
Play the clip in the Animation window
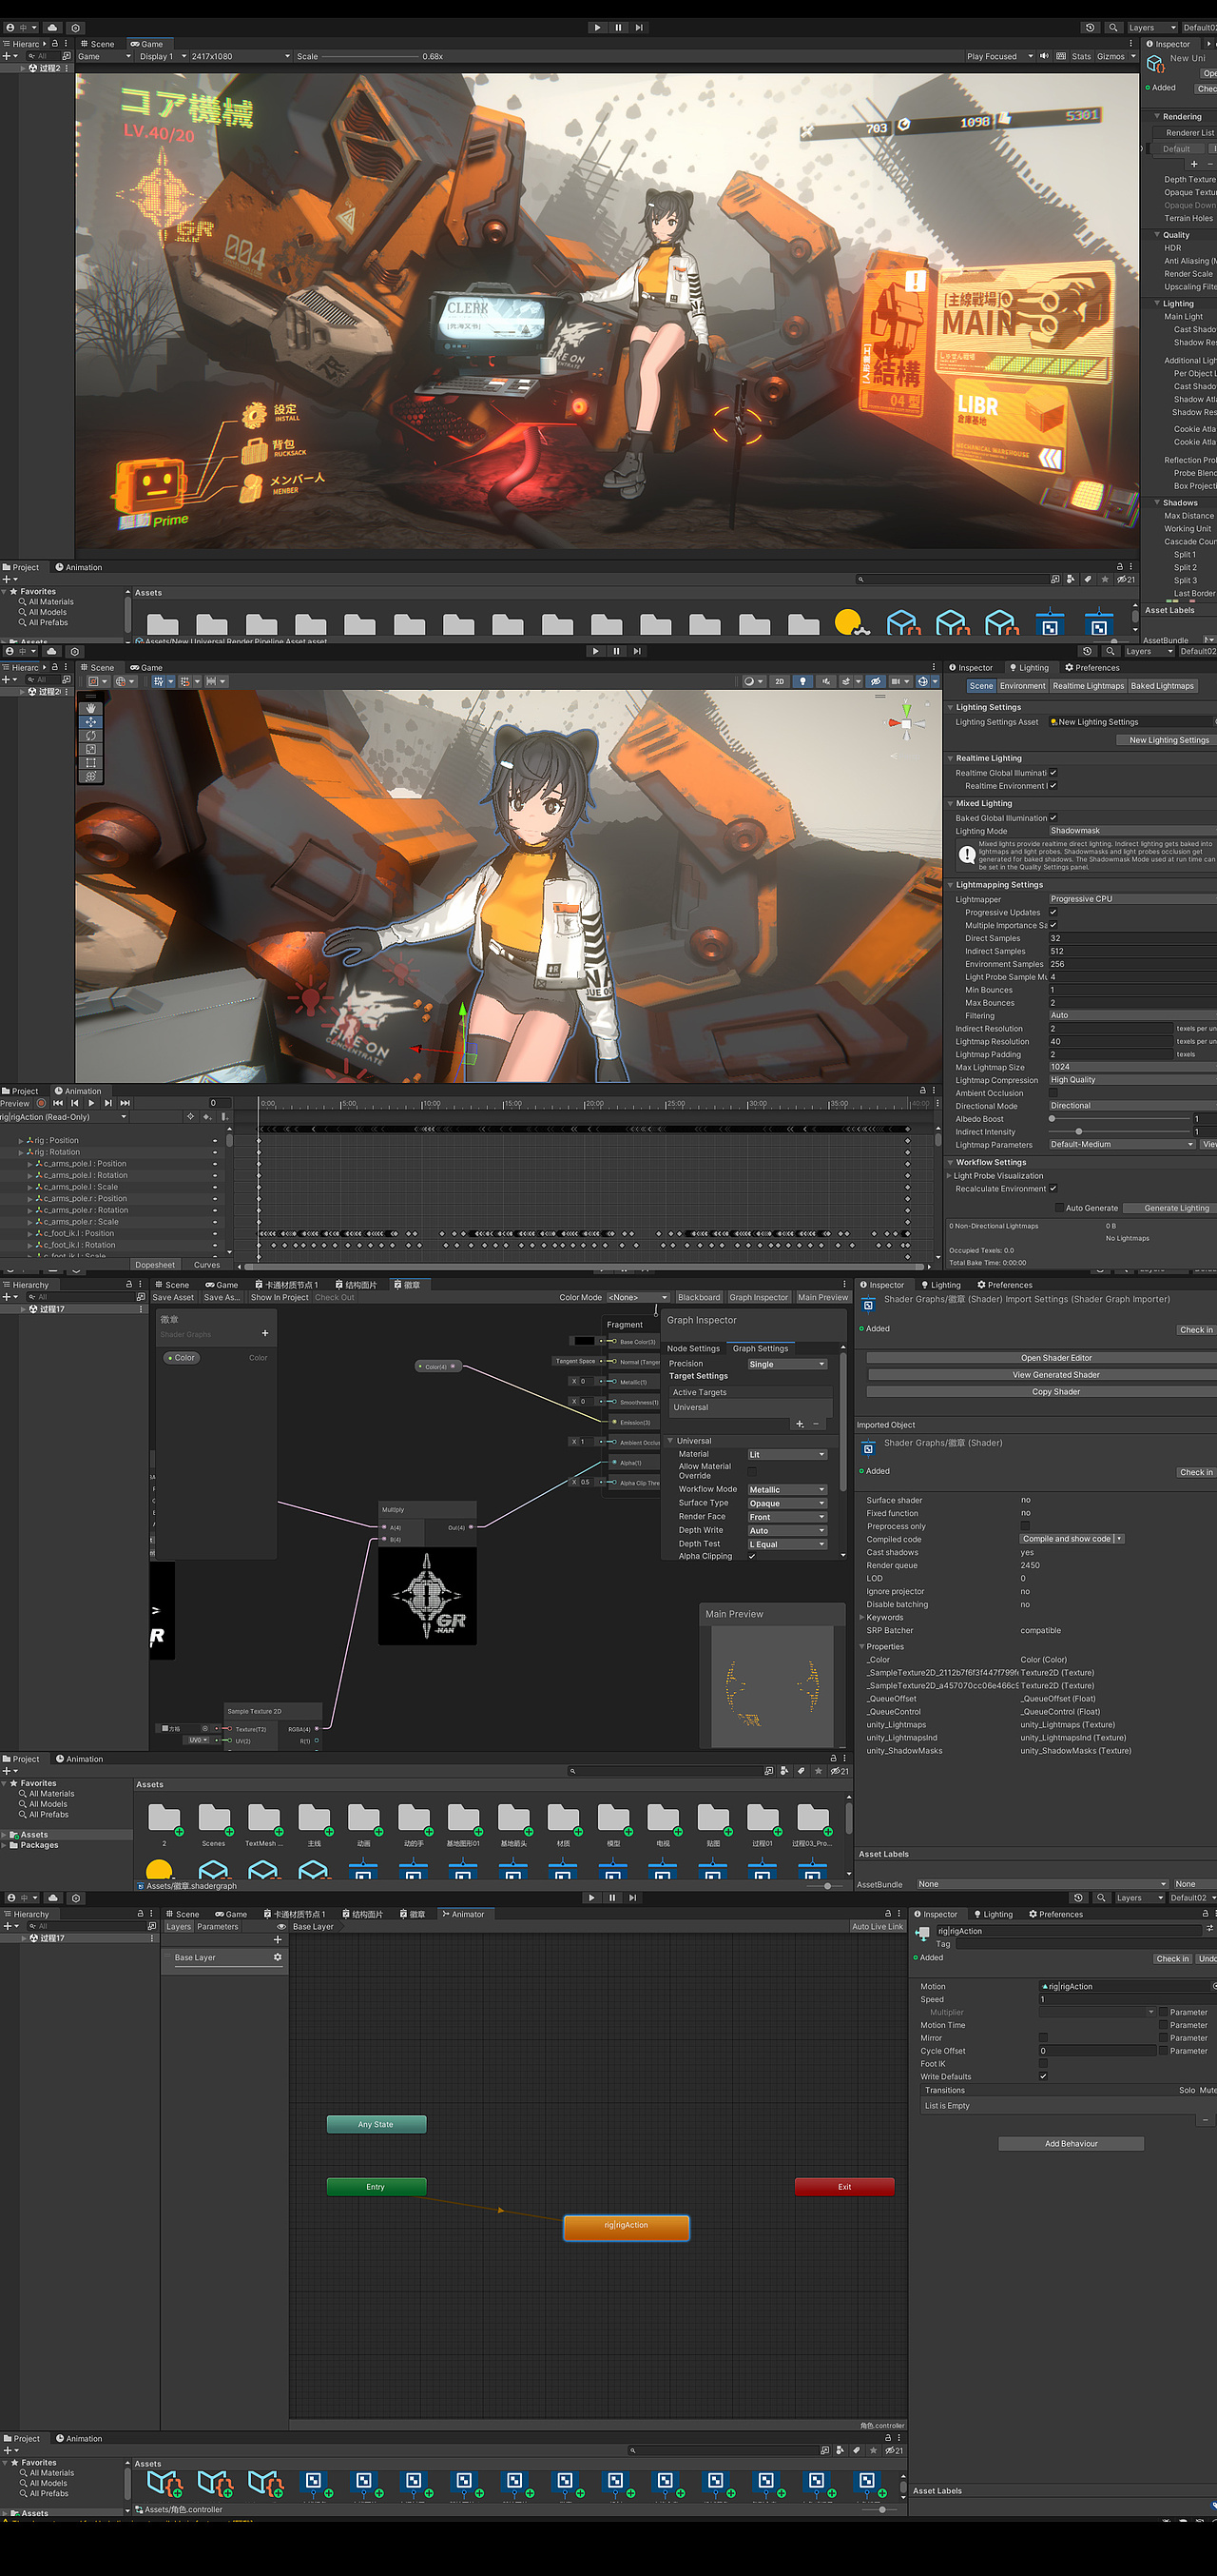pyautogui.click(x=91, y=1103)
